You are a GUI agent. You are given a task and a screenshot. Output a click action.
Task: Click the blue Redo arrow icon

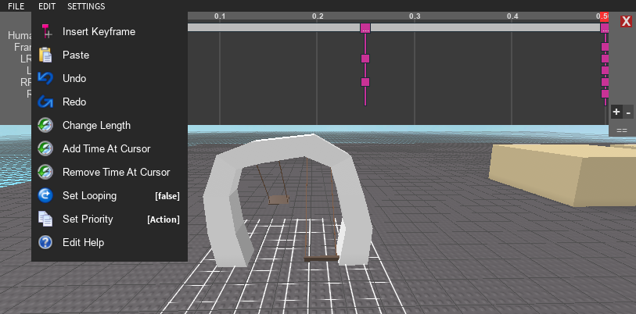pyautogui.click(x=45, y=102)
